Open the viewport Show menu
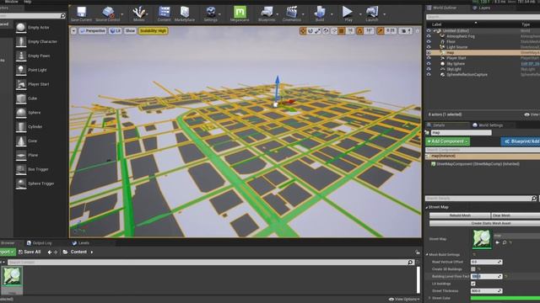540x303 pixels. (130, 31)
